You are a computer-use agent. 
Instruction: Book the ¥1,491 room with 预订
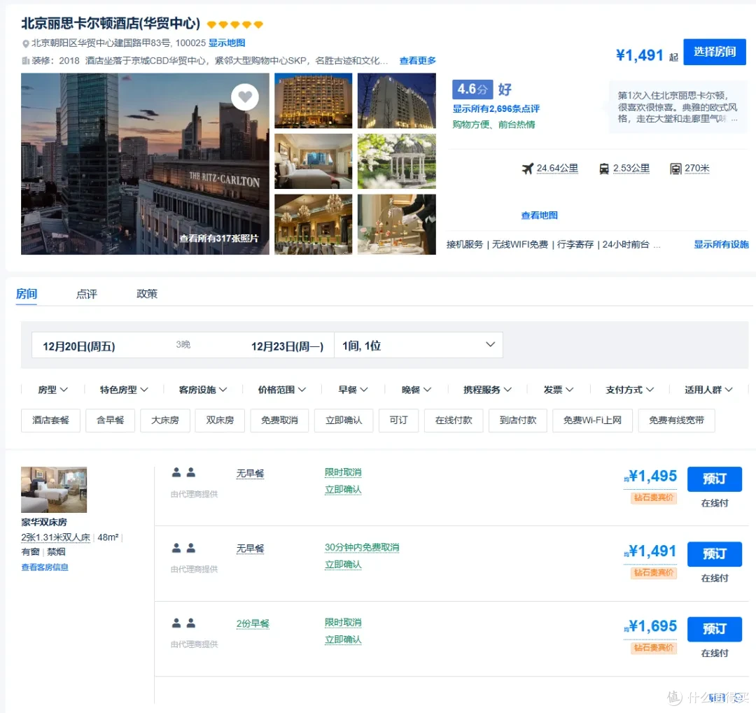715,554
